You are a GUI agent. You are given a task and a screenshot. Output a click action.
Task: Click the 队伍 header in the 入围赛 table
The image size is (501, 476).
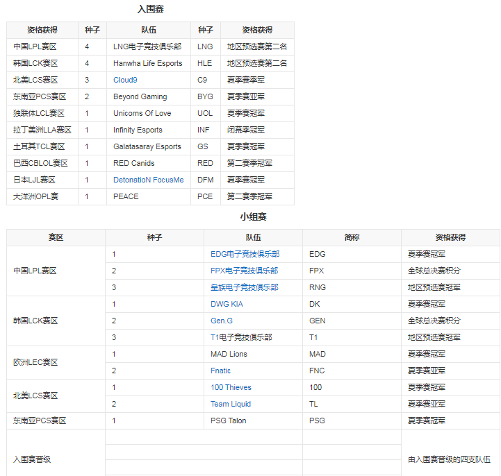click(x=149, y=30)
